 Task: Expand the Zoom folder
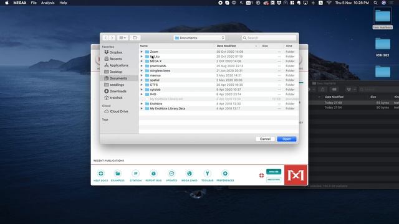click(142, 52)
